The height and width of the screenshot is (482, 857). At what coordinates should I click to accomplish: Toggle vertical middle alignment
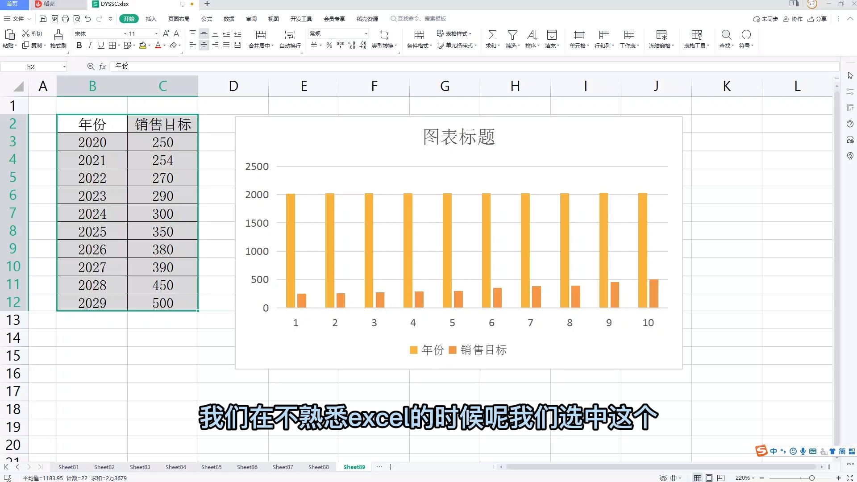[x=204, y=33]
